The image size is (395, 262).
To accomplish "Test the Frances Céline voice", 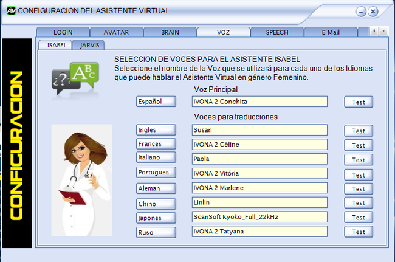I will click(359, 145).
